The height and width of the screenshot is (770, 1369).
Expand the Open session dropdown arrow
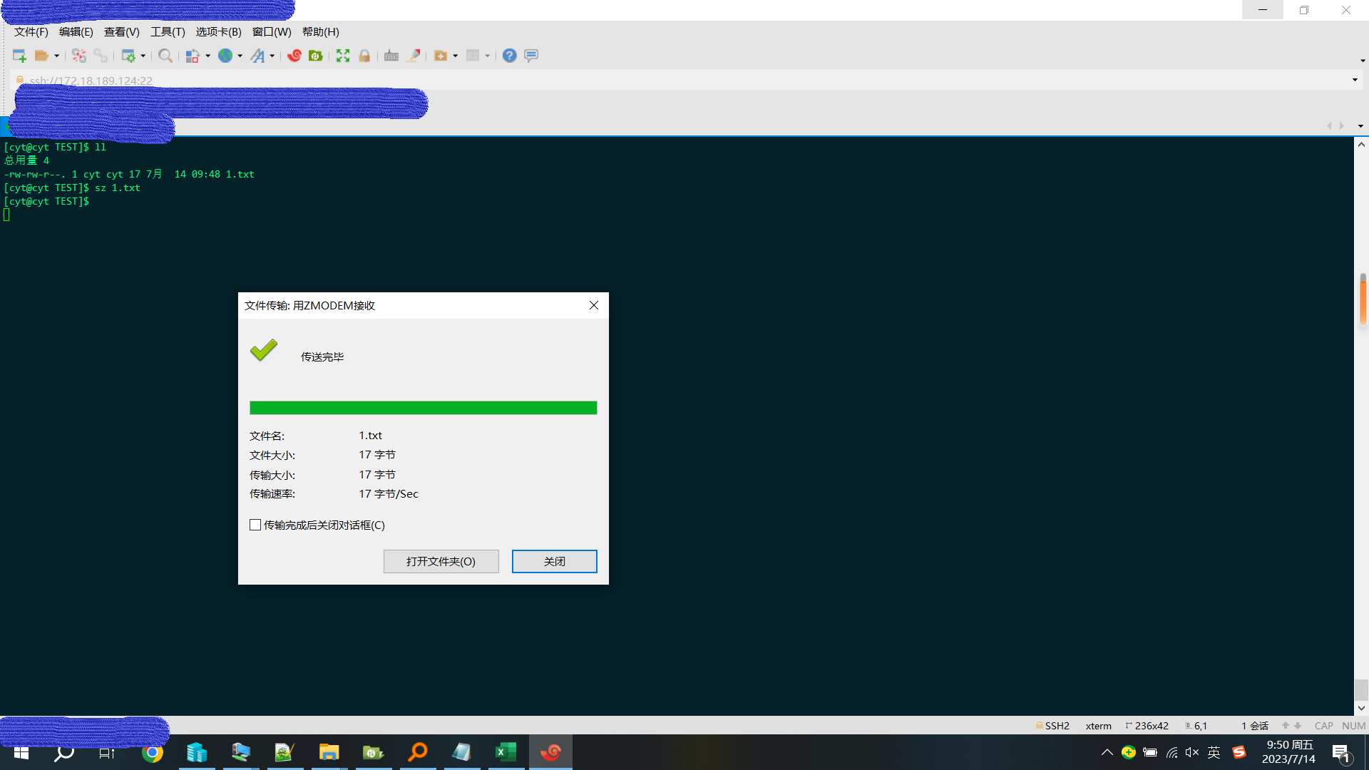click(56, 56)
